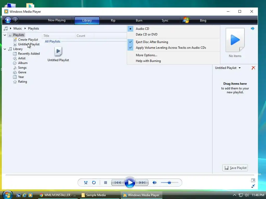Switch to the Sync tab
This screenshot has height=199, width=266.
[165, 20]
